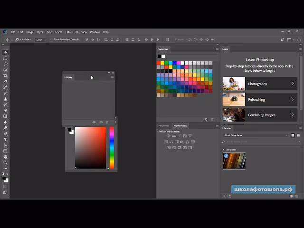Open the Stock Templates library dropdown
Viewport: 304px width, 228px height.
click(256, 135)
